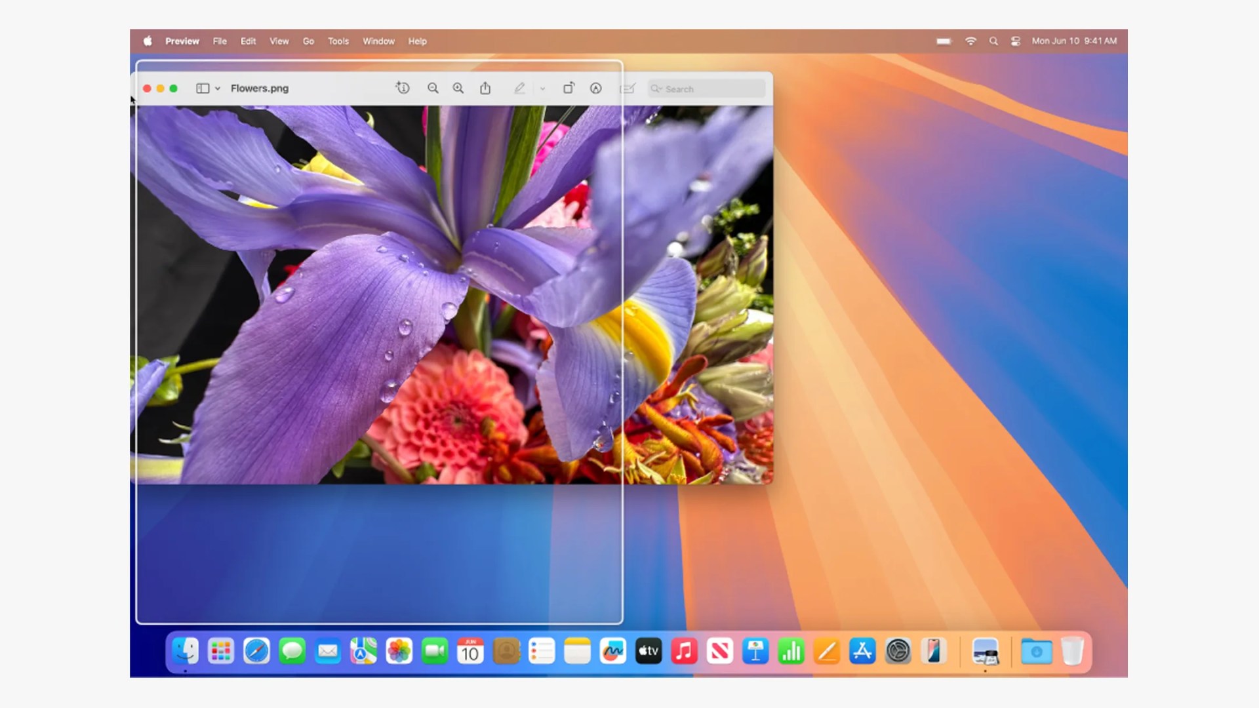Open the Share button in Preview toolbar
This screenshot has width=1259, height=708.
[485, 88]
